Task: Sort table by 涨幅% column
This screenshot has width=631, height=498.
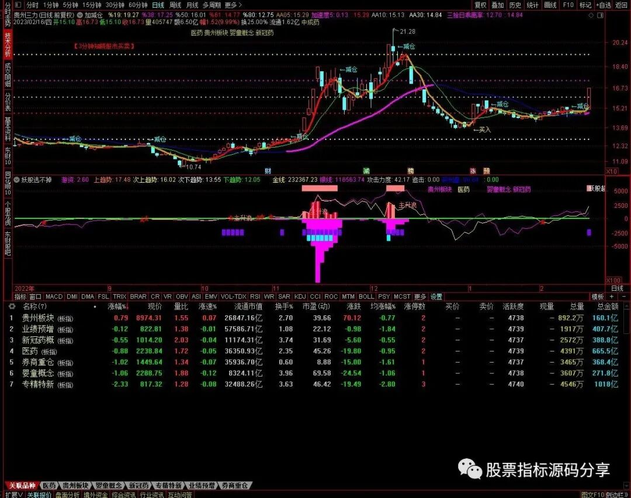Action: [117, 307]
